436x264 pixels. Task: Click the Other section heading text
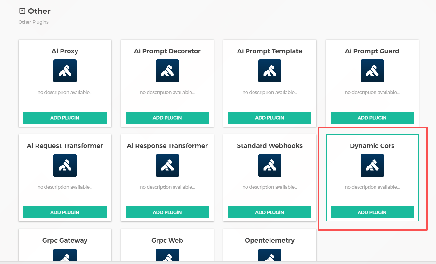39,11
